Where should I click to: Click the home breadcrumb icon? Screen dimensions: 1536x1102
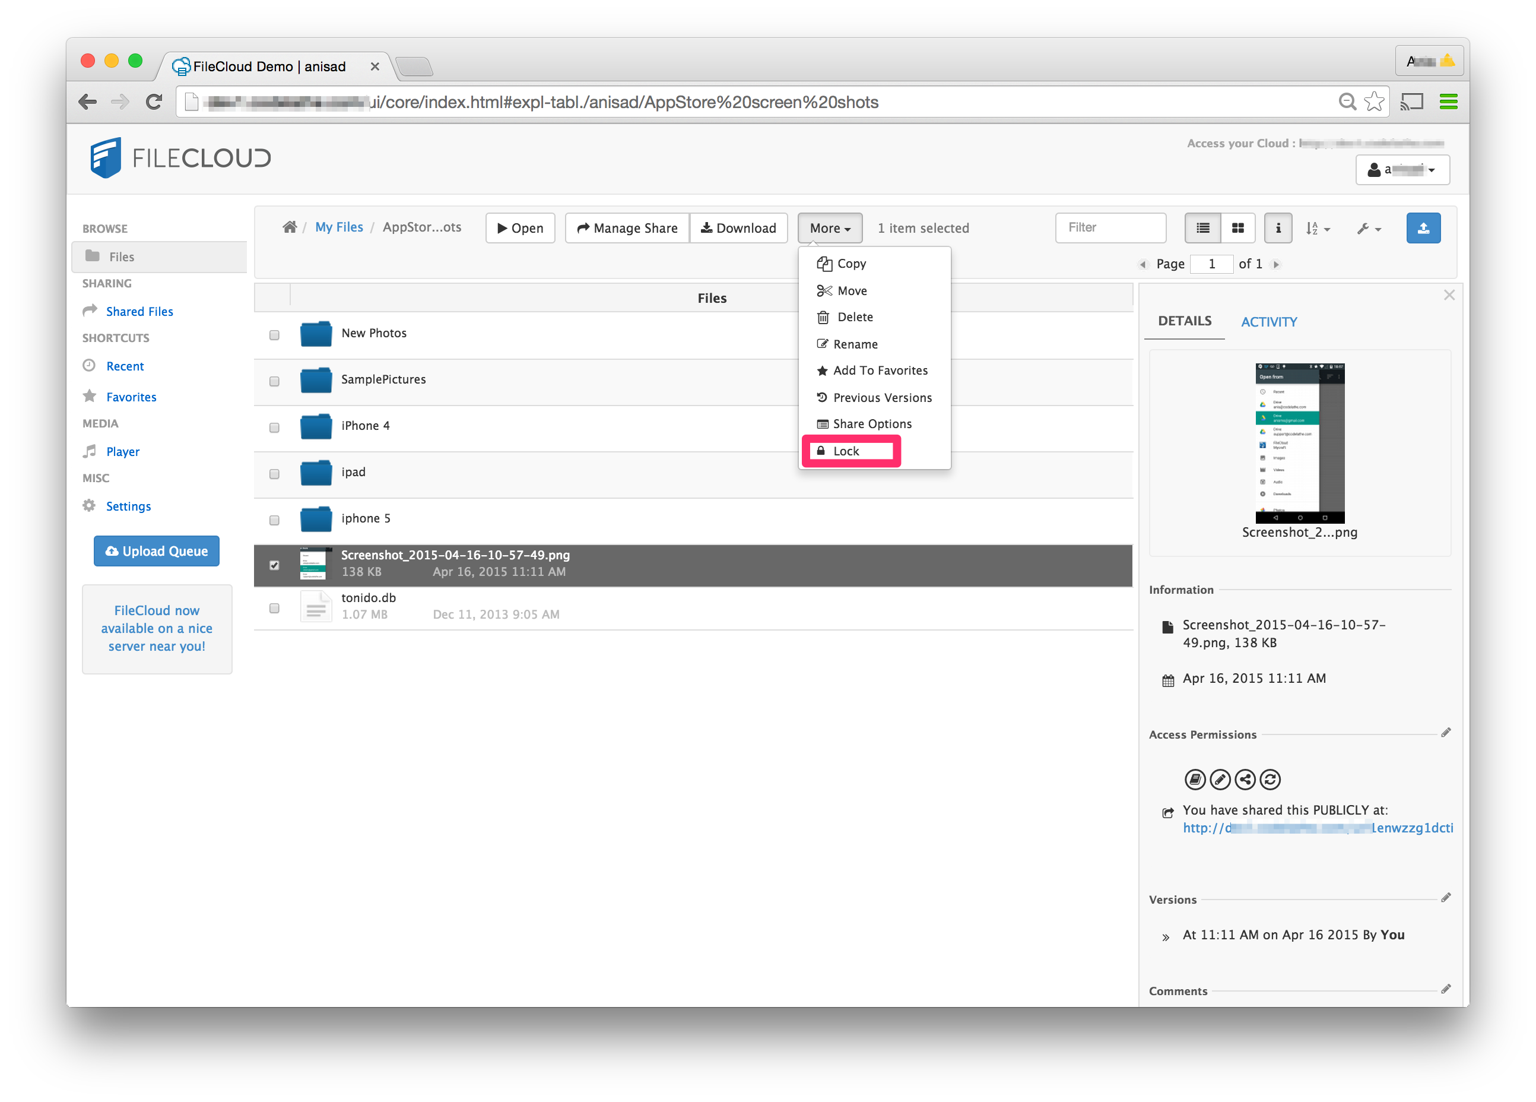289,227
